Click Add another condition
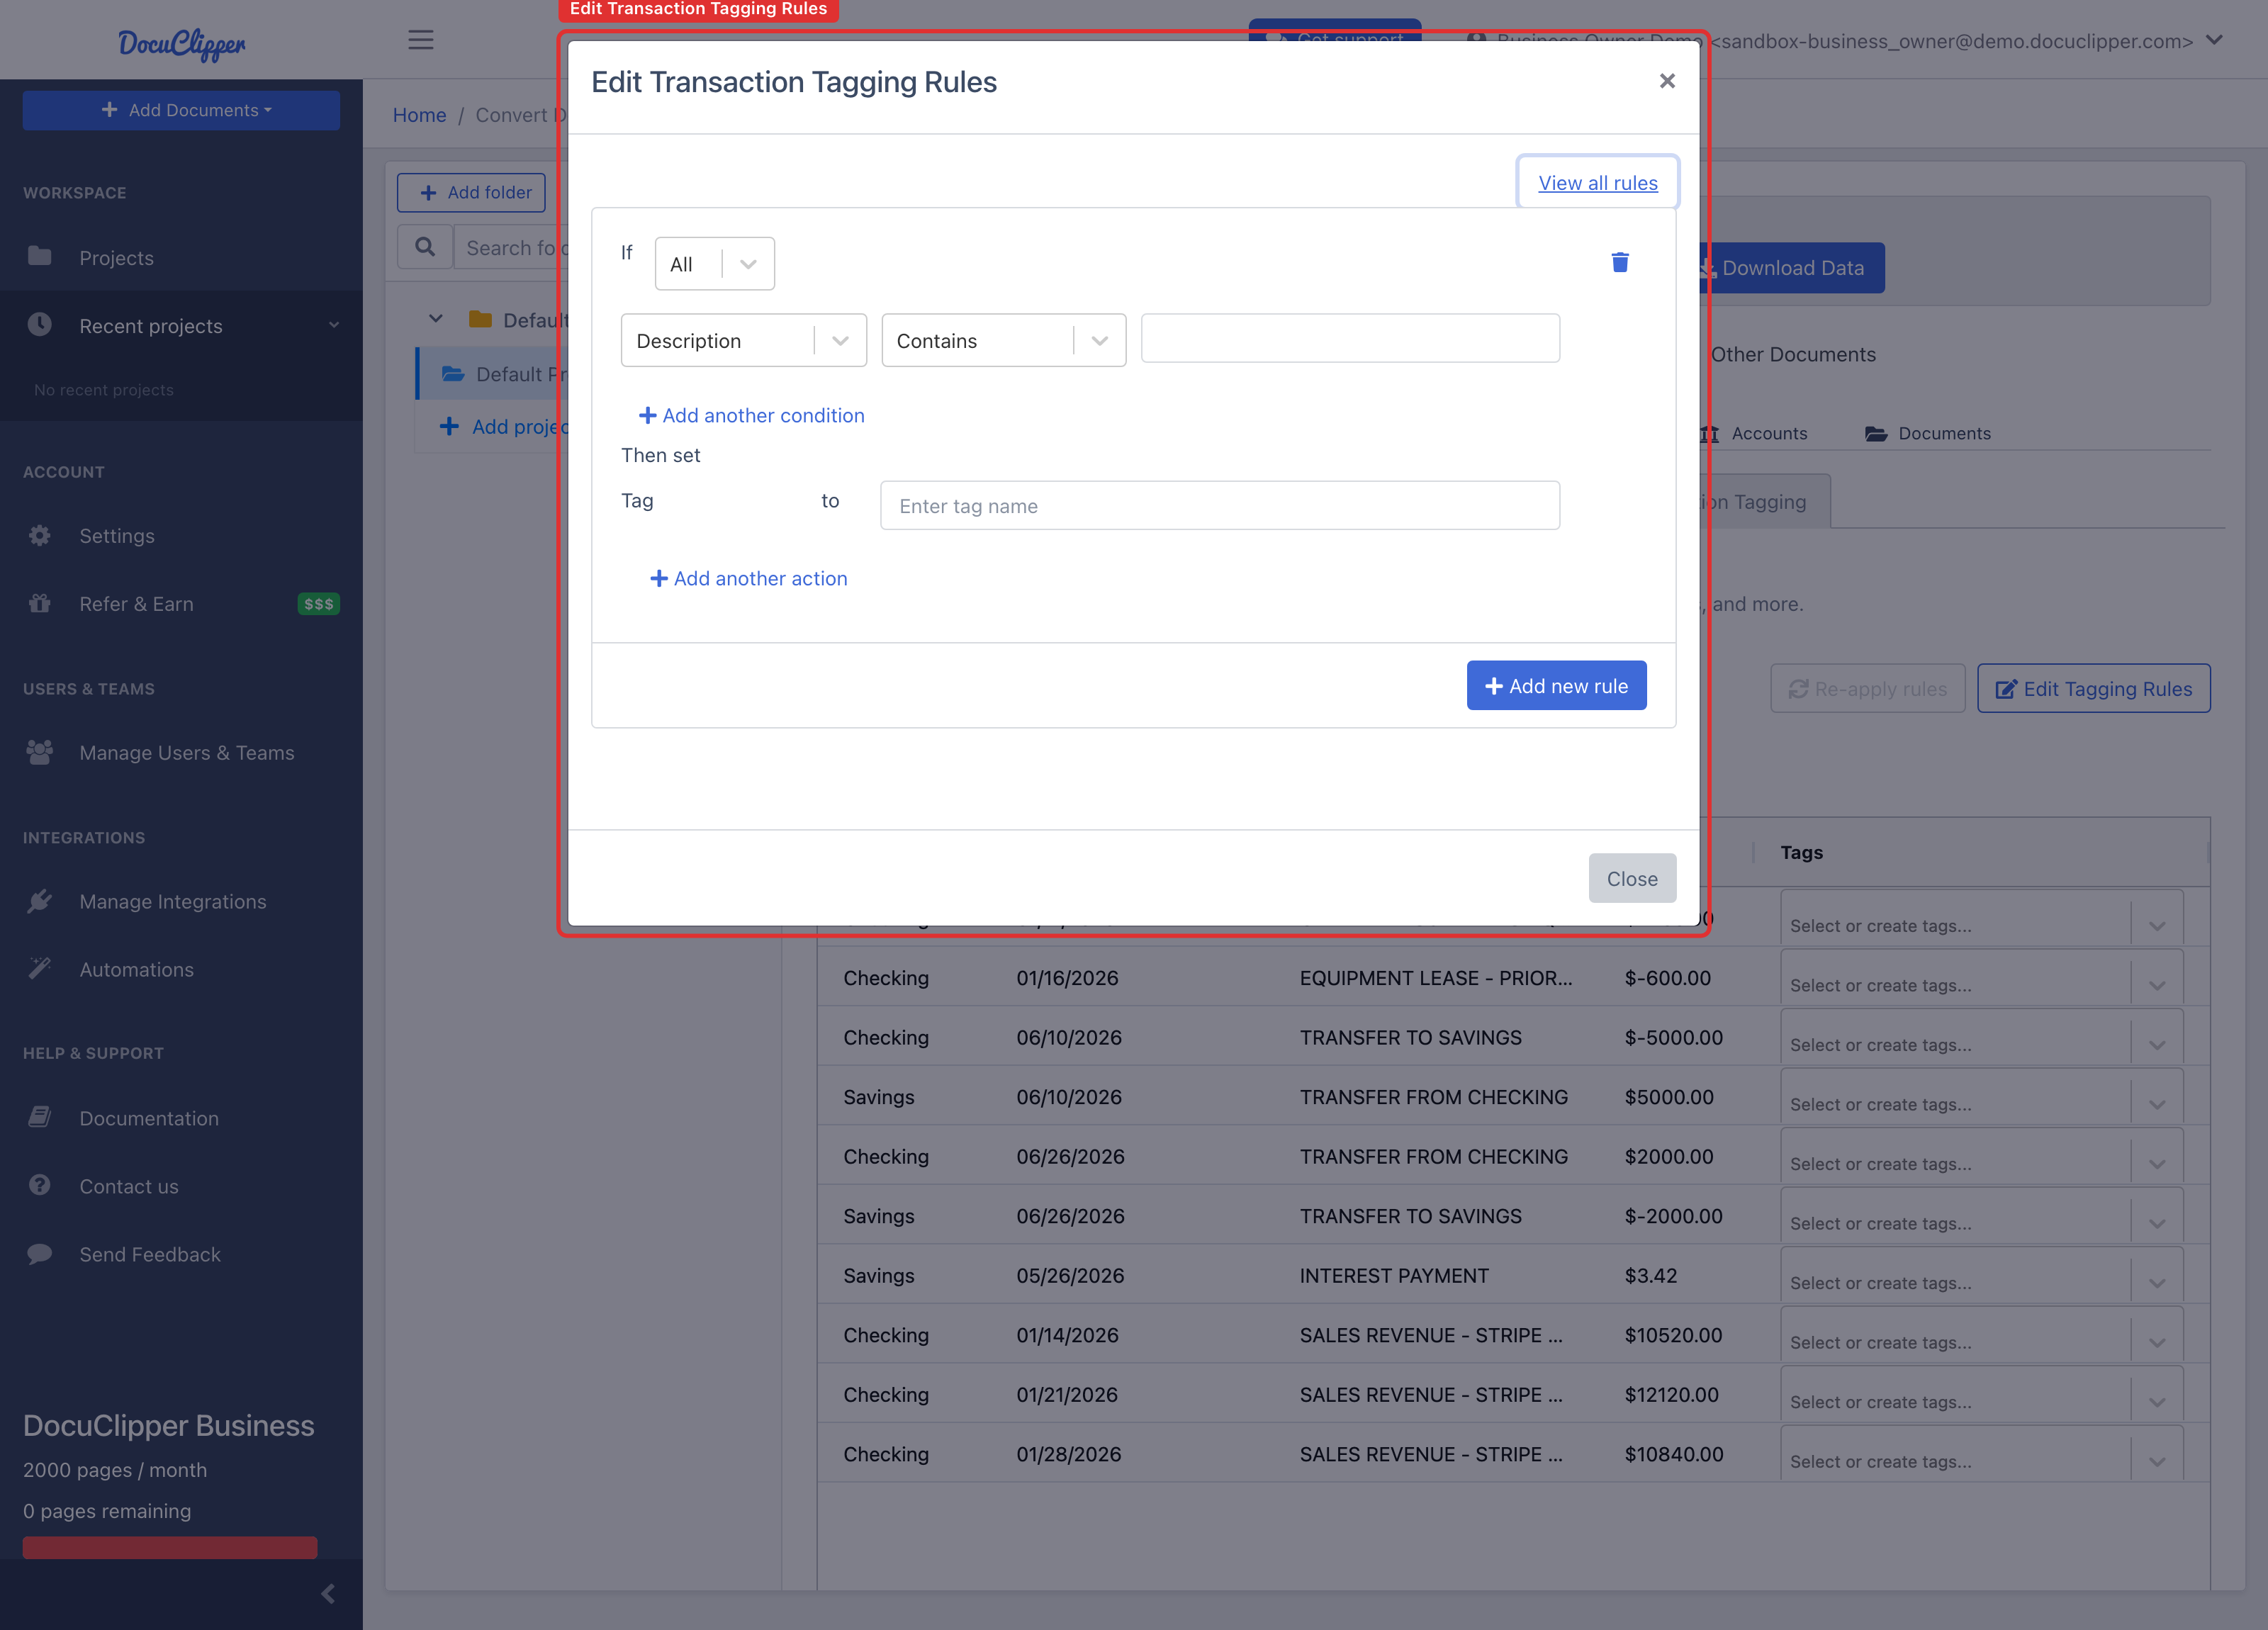 coord(751,415)
